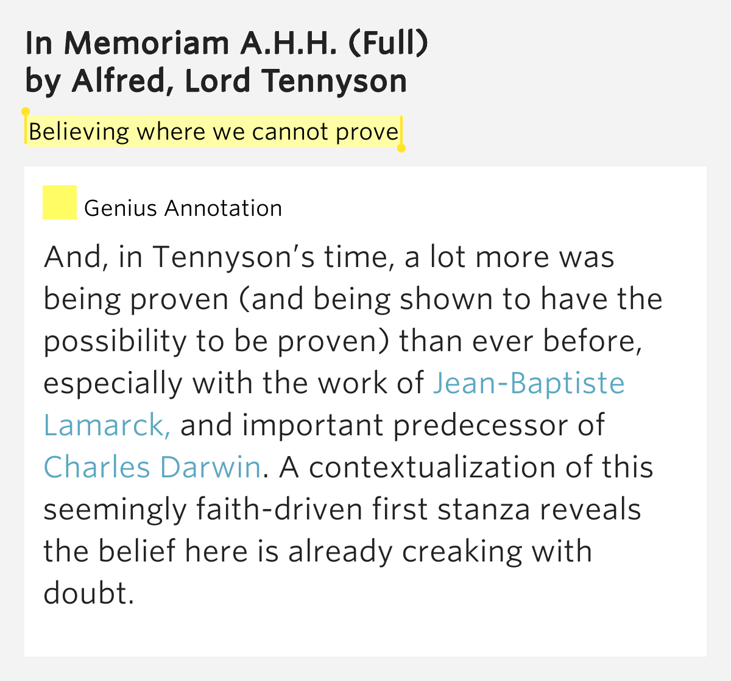Click the title 'In Memoriam A.H.H. (Full)'
This screenshot has width=731, height=681.
[227, 43]
